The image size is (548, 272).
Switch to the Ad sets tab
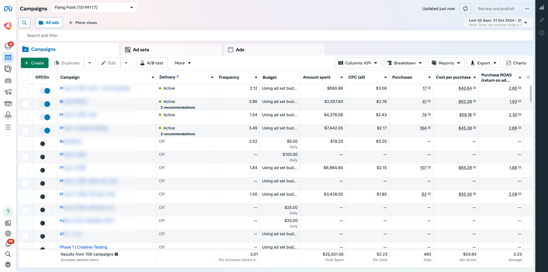pyautogui.click(x=171, y=50)
